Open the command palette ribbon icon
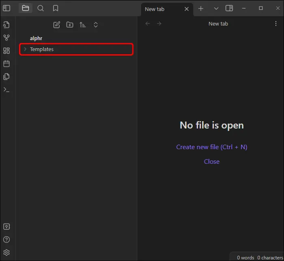The width and height of the screenshot is (284, 261). pos(6,90)
